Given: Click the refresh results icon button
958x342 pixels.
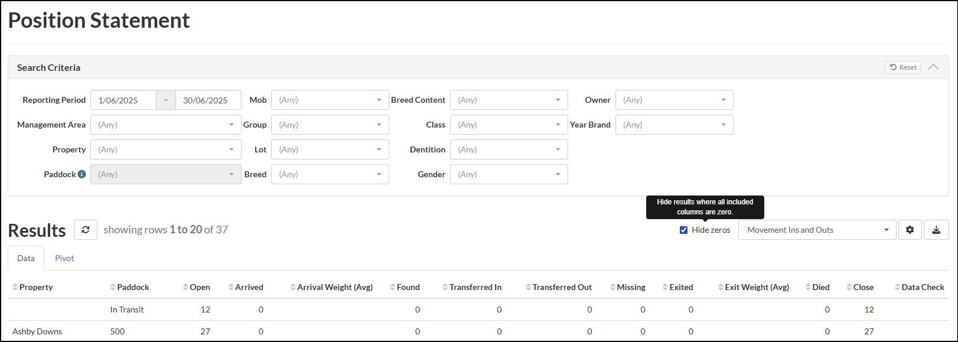Looking at the screenshot, I should [x=86, y=230].
